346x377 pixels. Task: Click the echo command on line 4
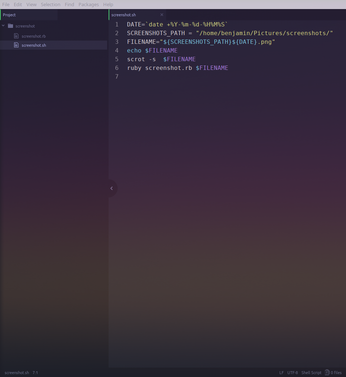click(x=134, y=50)
